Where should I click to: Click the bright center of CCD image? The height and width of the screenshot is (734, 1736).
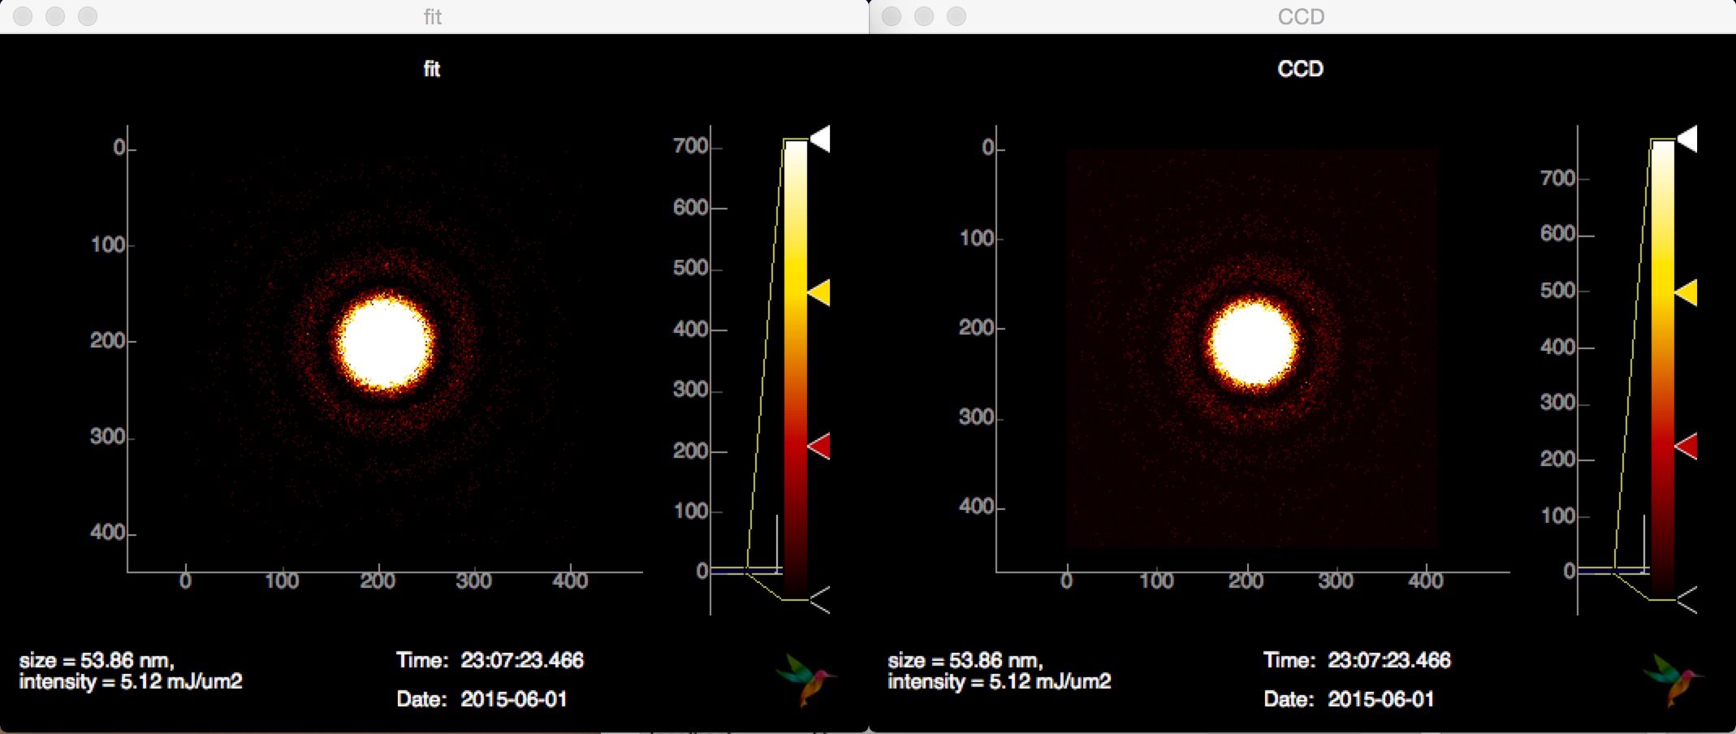coord(1254,343)
